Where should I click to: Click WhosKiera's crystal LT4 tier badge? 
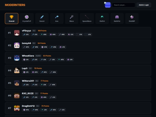tap(26, 60)
